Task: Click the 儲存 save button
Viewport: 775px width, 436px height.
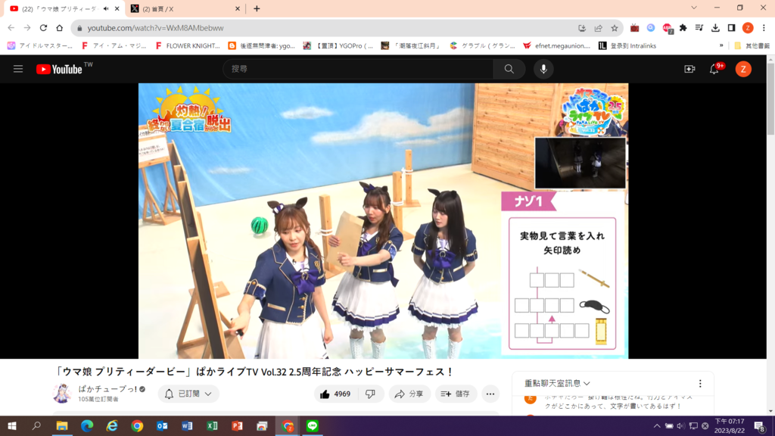Action: coord(456,394)
